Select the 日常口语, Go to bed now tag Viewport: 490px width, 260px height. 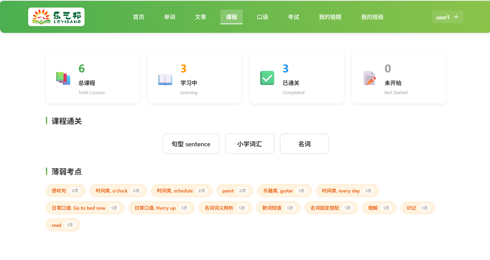85,208
